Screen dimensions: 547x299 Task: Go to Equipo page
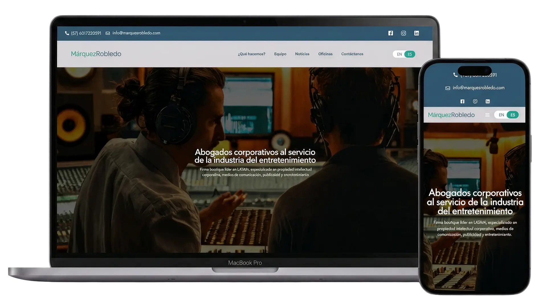point(280,54)
